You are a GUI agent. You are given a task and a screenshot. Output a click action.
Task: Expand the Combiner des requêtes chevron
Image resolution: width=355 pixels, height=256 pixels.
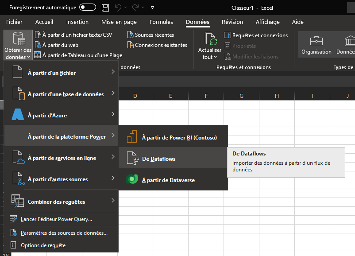click(113, 201)
